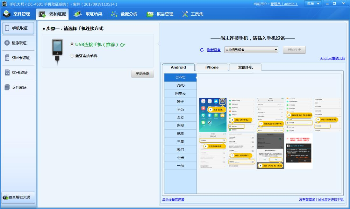Switch to the Android phone tab

pos(178,67)
